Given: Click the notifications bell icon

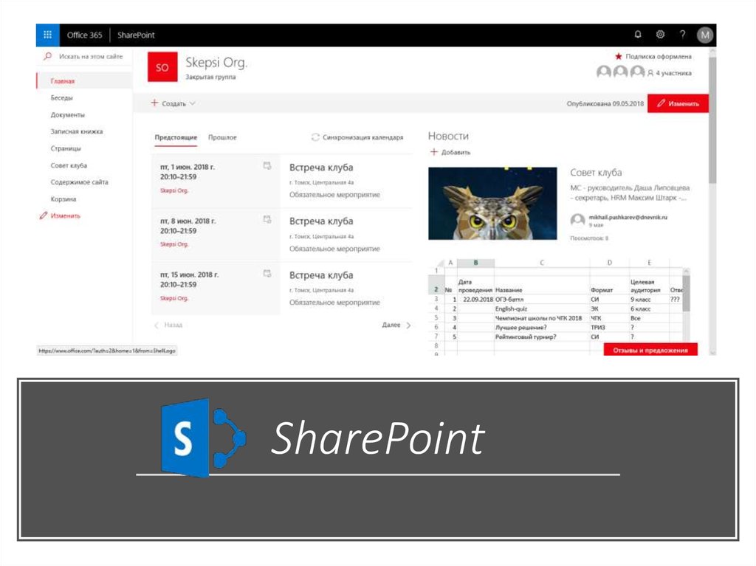Looking at the screenshot, I should tap(638, 35).
